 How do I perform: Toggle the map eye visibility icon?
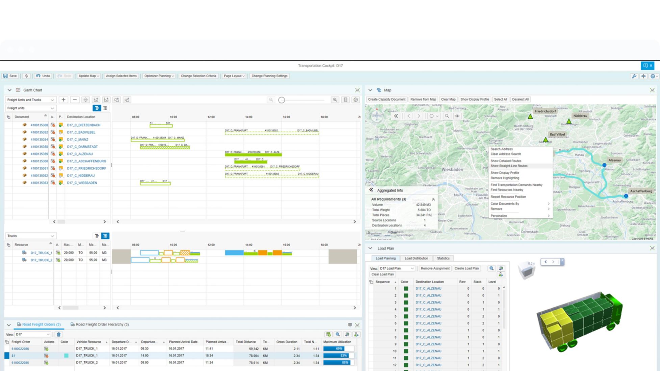457,116
